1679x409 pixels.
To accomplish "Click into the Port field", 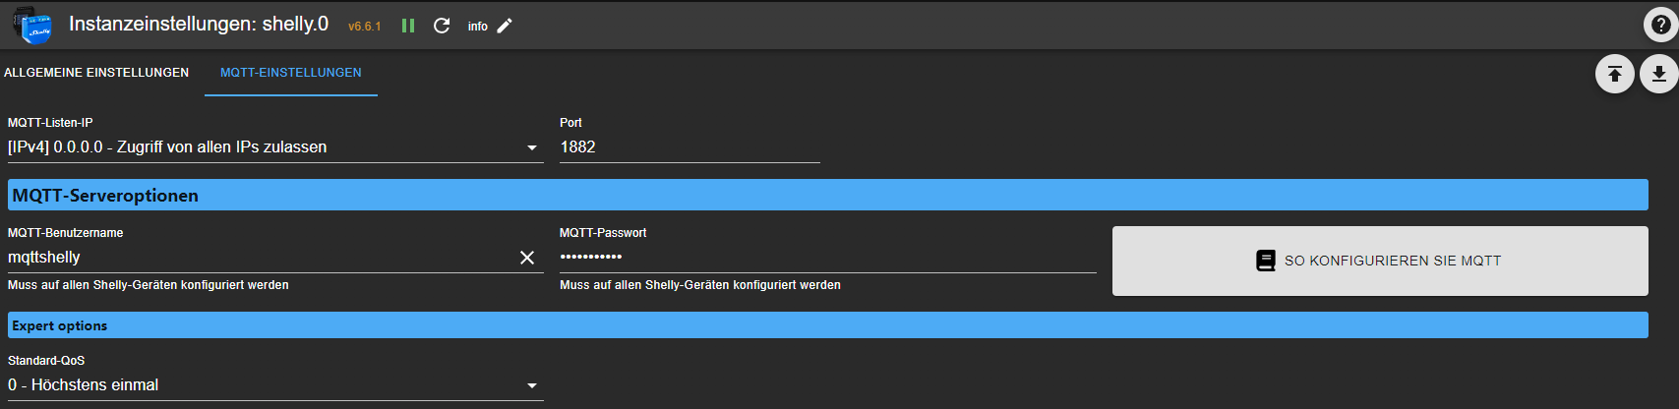I will pos(689,147).
